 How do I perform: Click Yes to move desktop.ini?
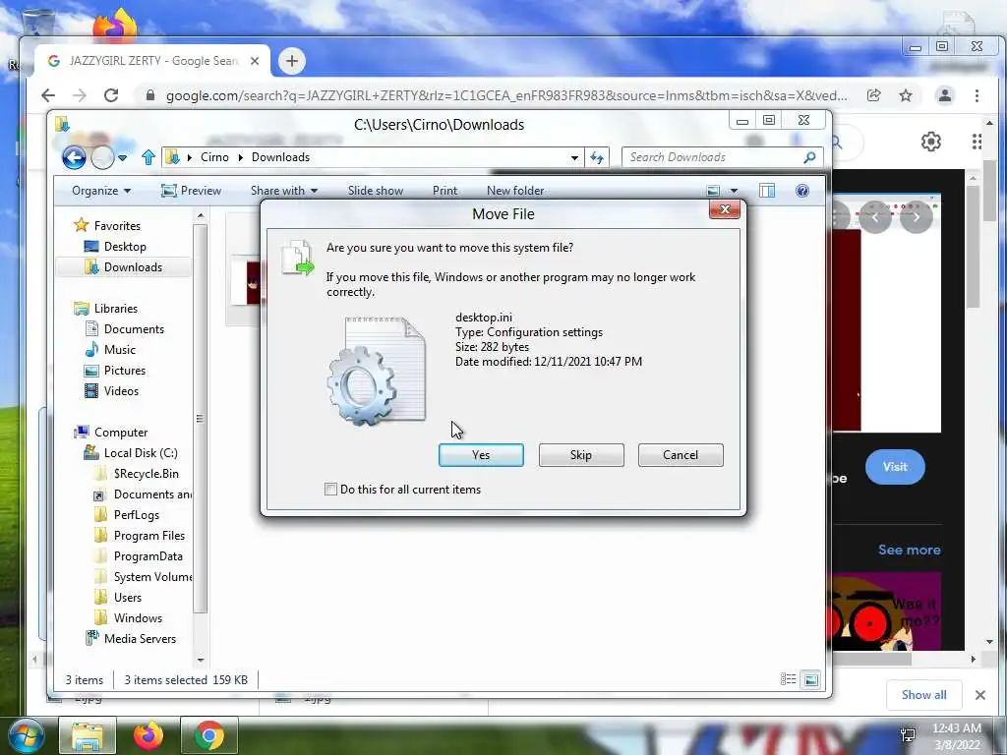coord(480,454)
